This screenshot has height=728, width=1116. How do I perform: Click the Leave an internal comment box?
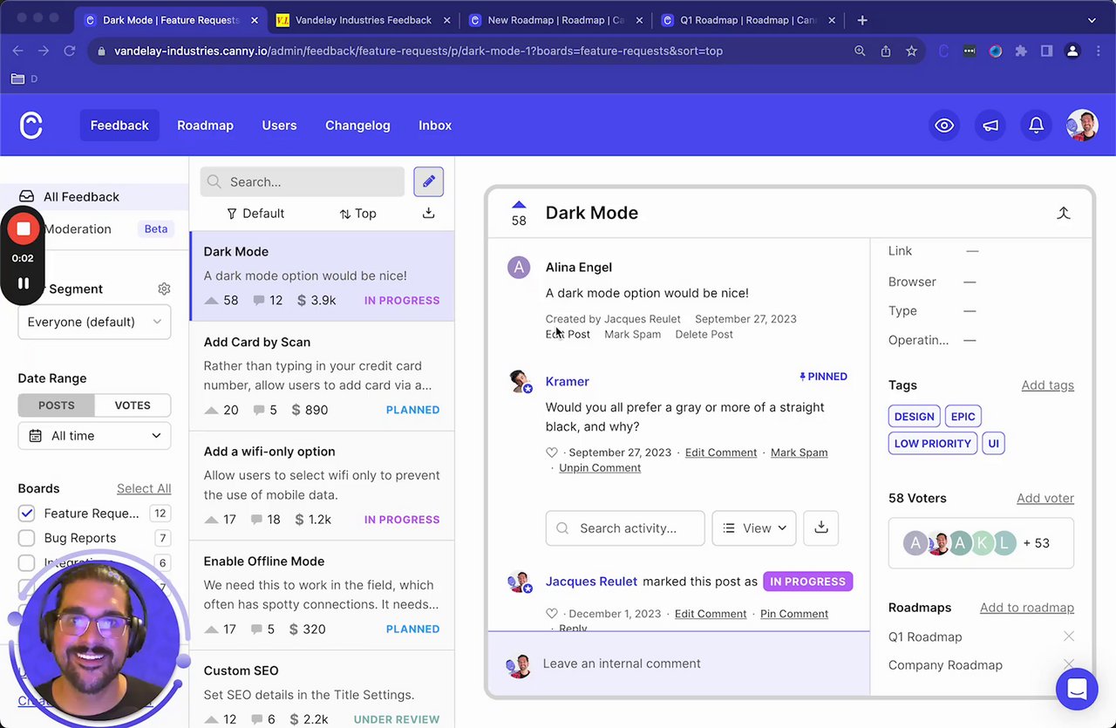[x=678, y=663]
